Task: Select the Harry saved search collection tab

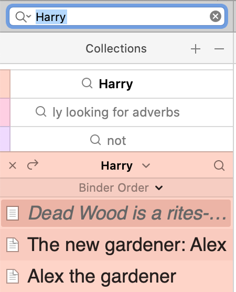Action: tap(122, 84)
